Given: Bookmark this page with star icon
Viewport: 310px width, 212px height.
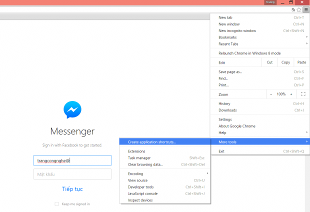Looking at the screenshot, I should pyautogui.click(x=299, y=9).
